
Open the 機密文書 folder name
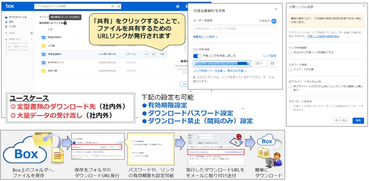pyautogui.click(x=53, y=71)
